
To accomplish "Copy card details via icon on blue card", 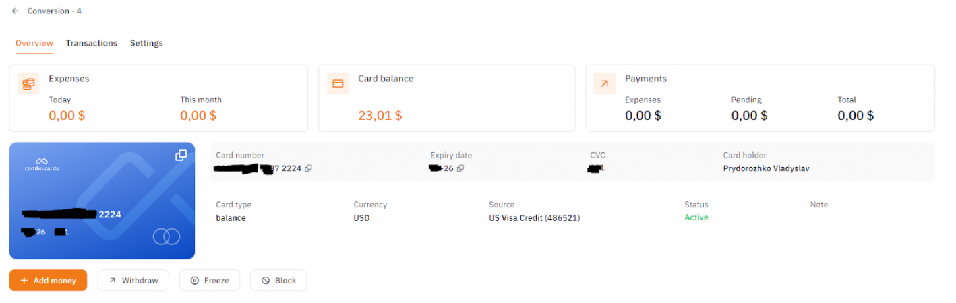I will pyautogui.click(x=181, y=155).
